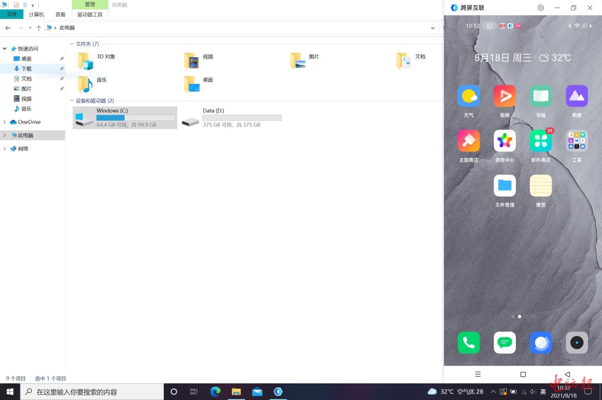Open the address bar history dropdown
This screenshot has height=400, width=602.
[432, 28]
